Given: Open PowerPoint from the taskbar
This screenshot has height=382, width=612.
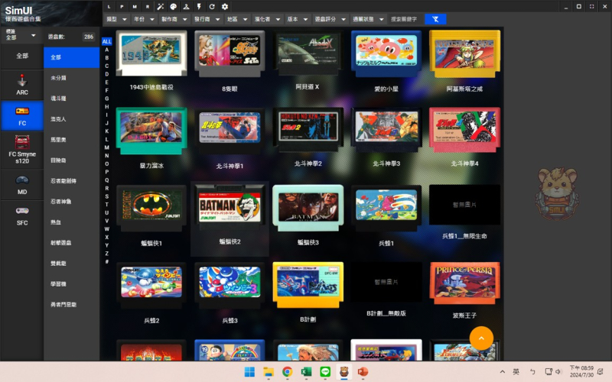Looking at the screenshot, I should [x=363, y=372].
